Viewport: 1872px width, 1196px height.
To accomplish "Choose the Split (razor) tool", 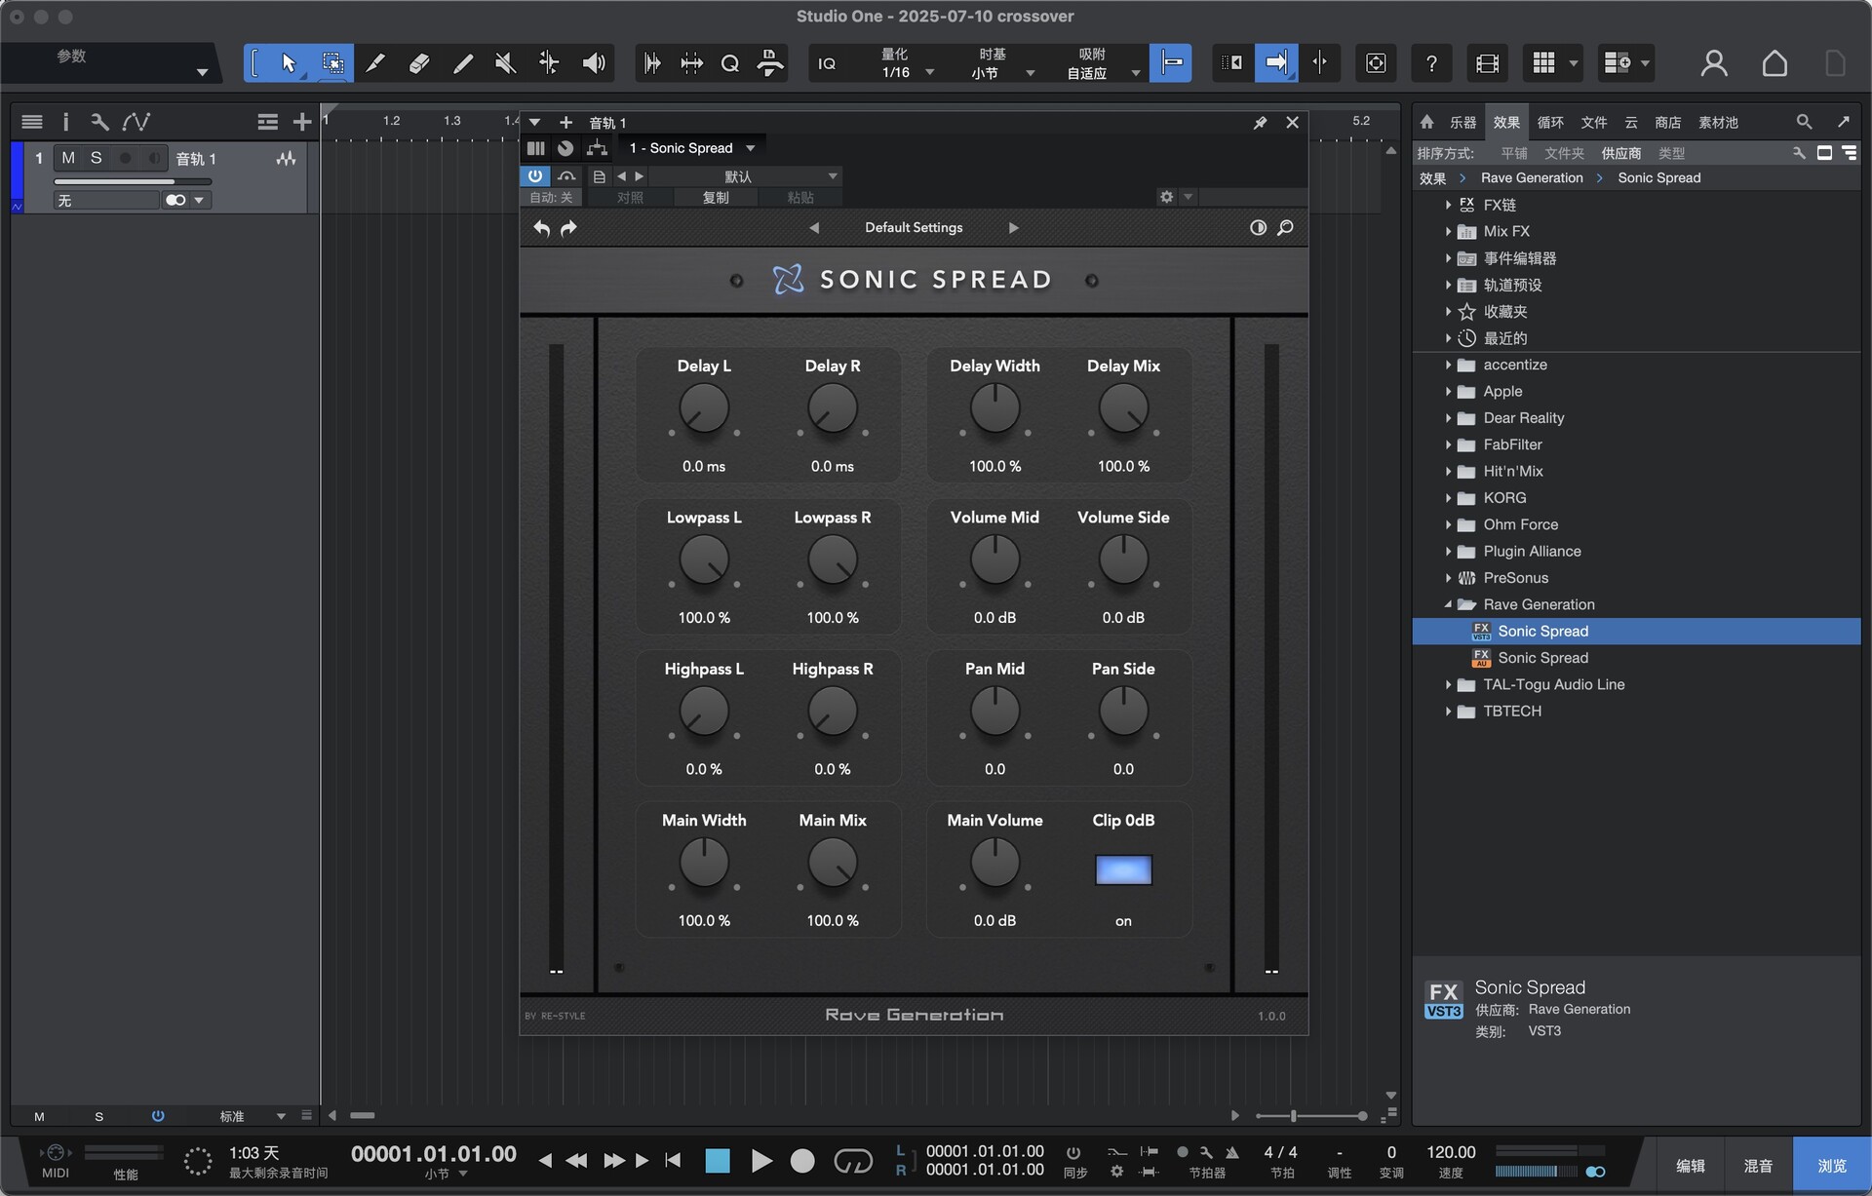I will (374, 63).
